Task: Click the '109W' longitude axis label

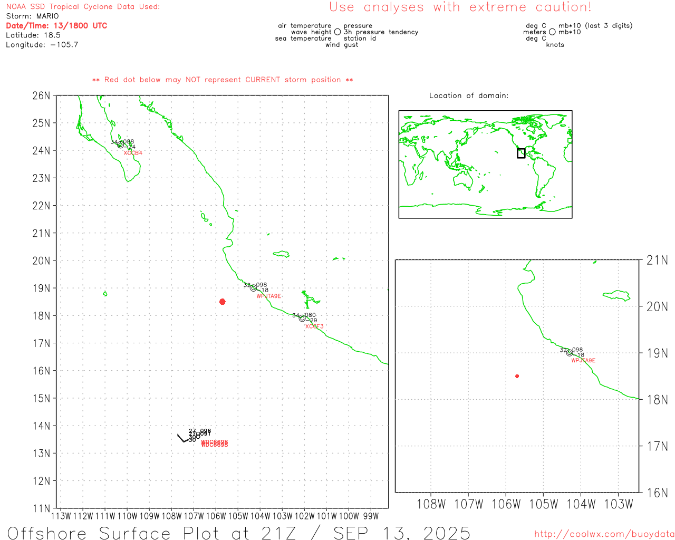Action: (x=149, y=516)
